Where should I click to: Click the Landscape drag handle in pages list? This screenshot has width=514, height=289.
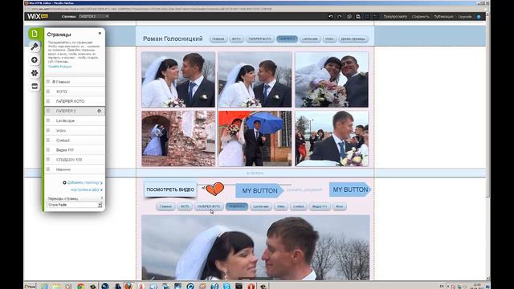(48, 120)
